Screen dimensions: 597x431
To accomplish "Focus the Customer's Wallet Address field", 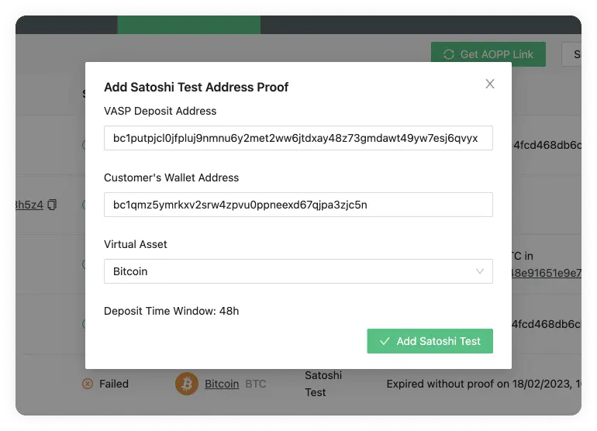I will click(298, 205).
